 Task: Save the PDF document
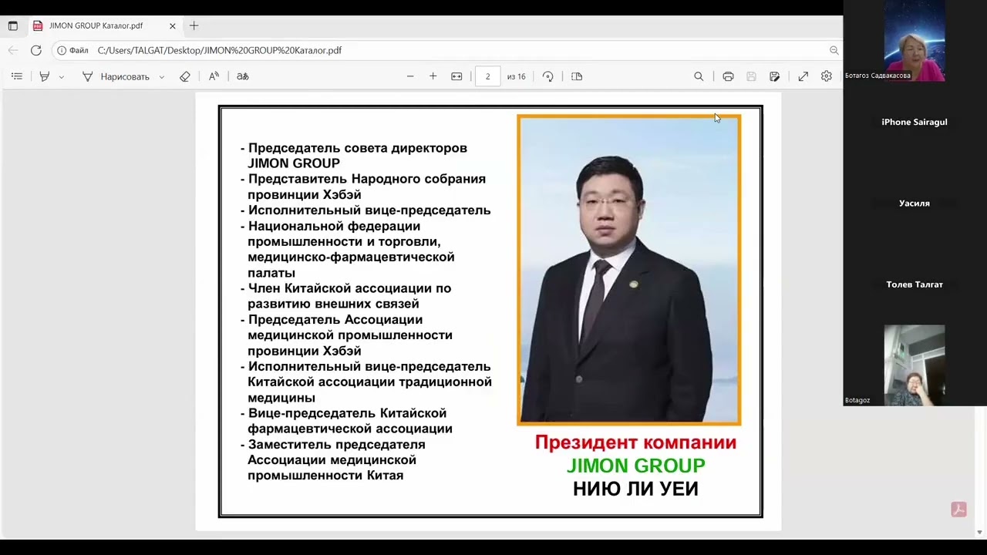[x=751, y=76]
